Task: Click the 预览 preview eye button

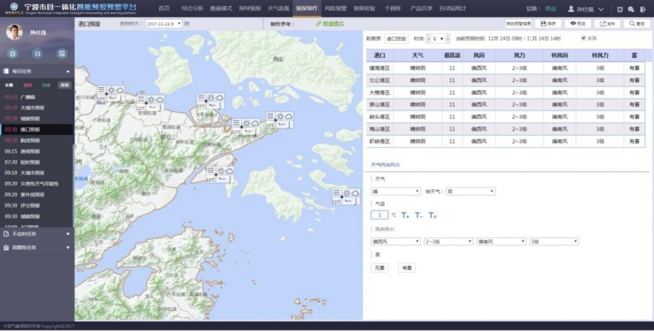Action: pos(577,23)
